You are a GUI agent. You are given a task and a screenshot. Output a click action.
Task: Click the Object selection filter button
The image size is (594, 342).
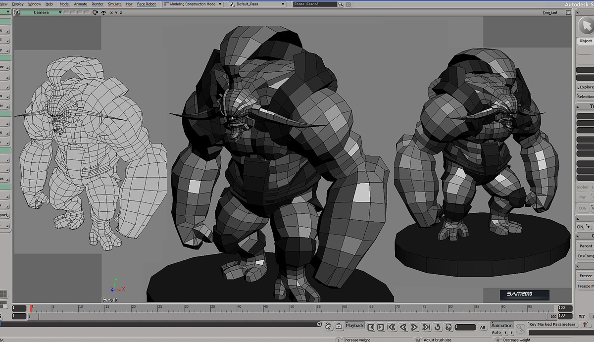[586, 41]
